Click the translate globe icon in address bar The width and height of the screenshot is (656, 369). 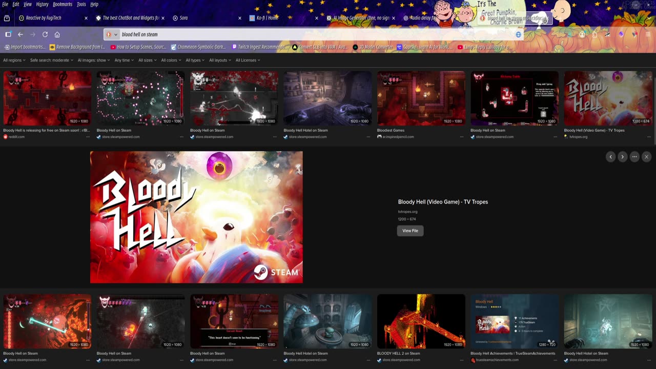tap(519, 34)
